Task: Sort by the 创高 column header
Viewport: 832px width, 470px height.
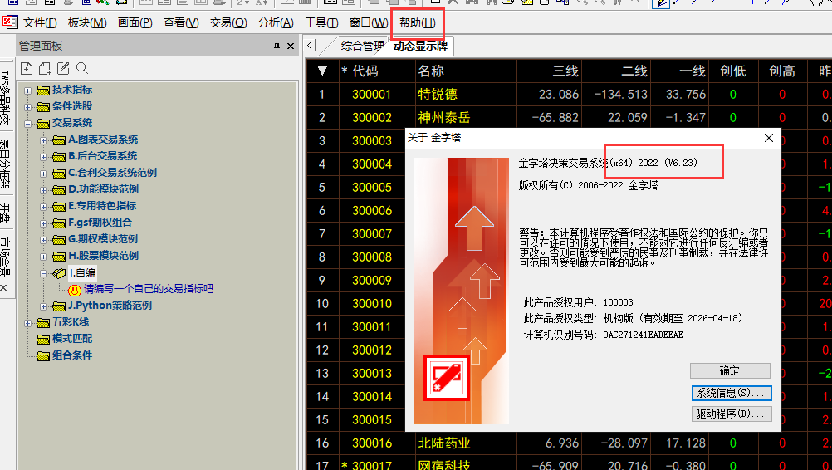Action: click(781, 71)
